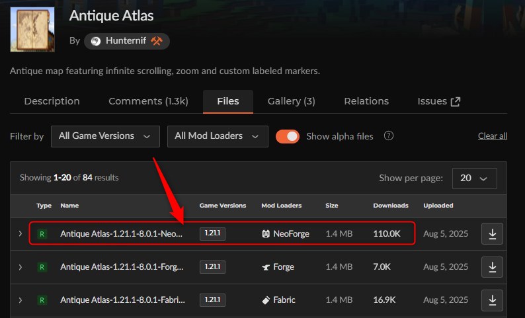This screenshot has width=525, height=318.
Task: Open the Antique Atlas-1.21.1-8.0.1-Neo... file name
Action: [121, 233]
